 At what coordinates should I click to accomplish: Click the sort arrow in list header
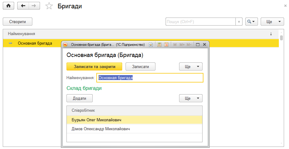tap(271, 34)
